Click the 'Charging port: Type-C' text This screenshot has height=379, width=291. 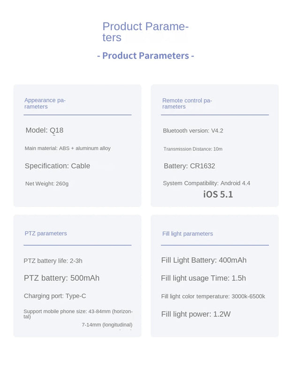(55, 296)
